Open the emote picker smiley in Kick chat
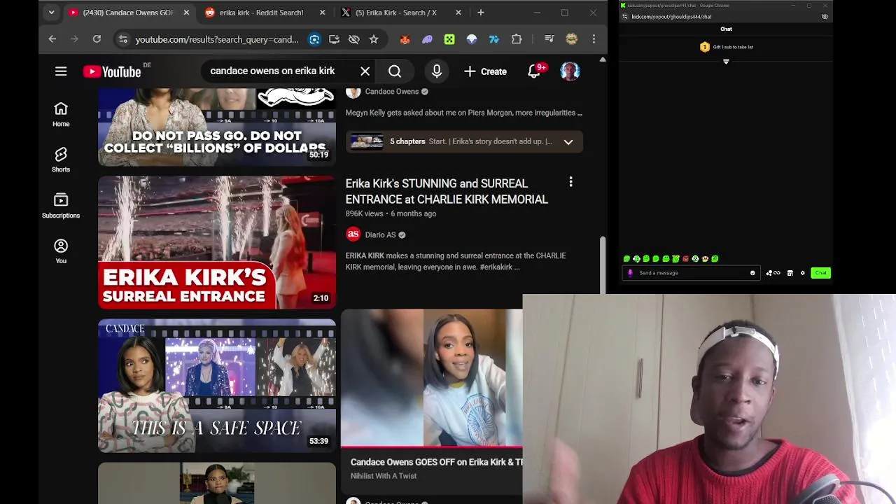896x504 pixels. click(752, 273)
